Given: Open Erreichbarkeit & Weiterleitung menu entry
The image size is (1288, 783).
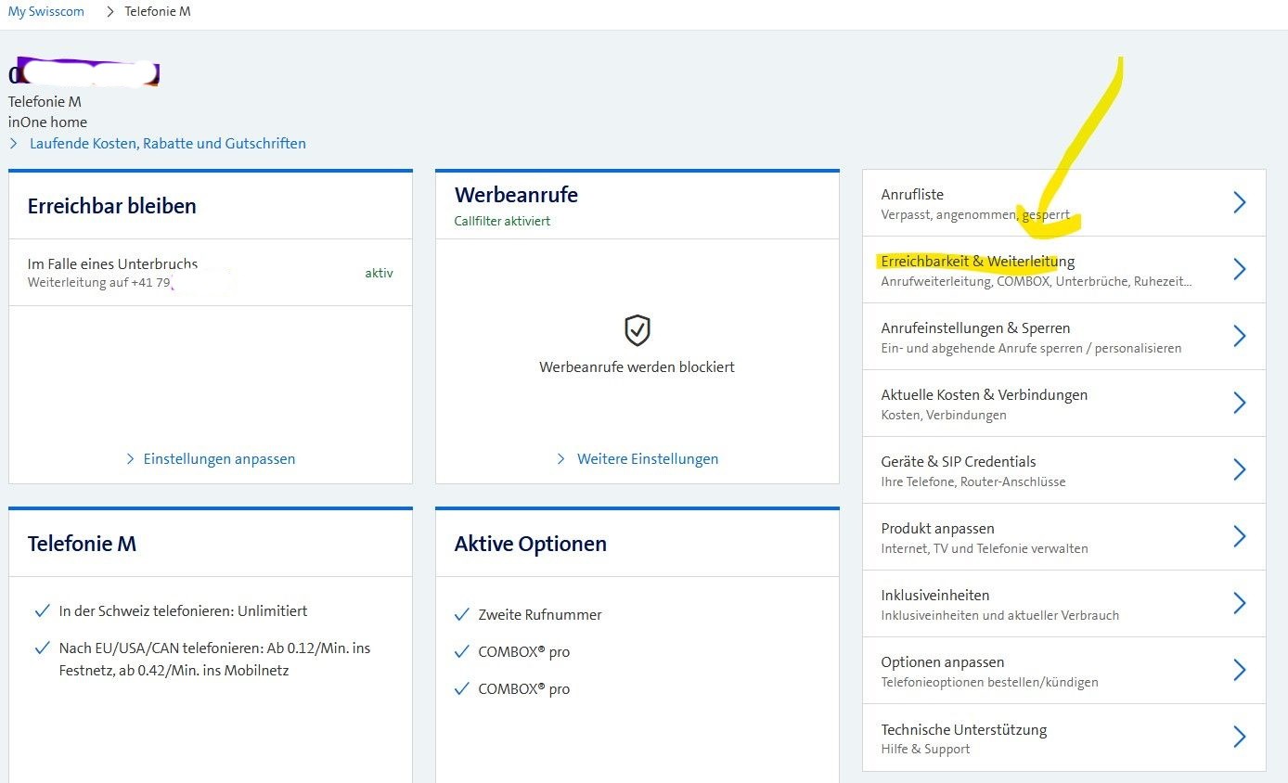Looking at the screenshot, I should pyautogui.click(x=977, y=262).
